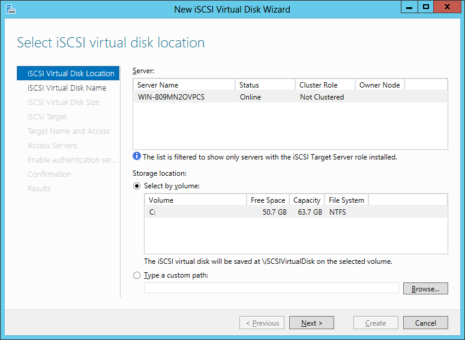The width and height of the screenshot is (465, 340).
Task: Go to iSCSI Virtual Disk Name step
Action: tap(67, 88)
